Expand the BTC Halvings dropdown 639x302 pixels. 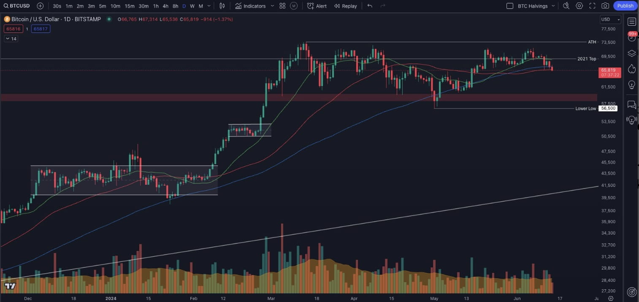click(x=553, y=6)
